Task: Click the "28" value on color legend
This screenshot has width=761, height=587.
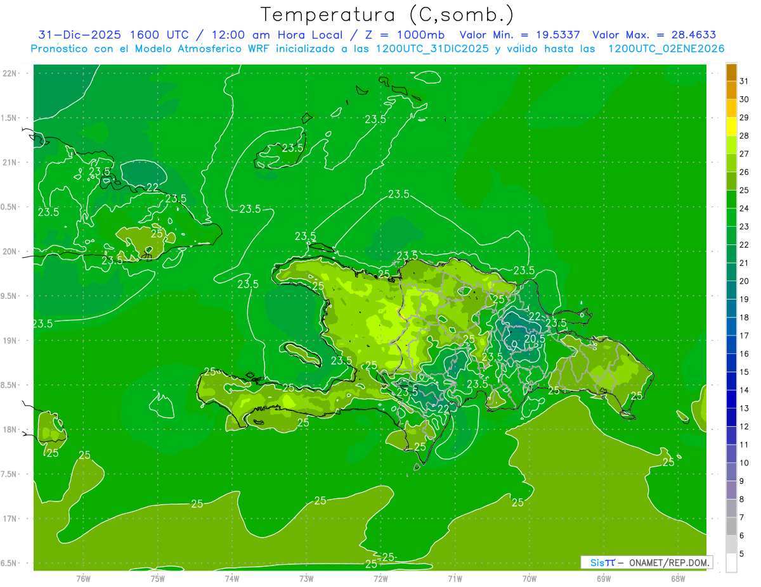Action: [744, 136]
